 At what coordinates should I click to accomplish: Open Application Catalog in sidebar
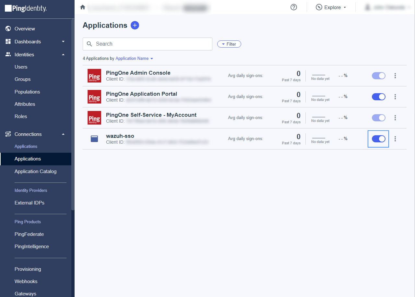point(35,171)
